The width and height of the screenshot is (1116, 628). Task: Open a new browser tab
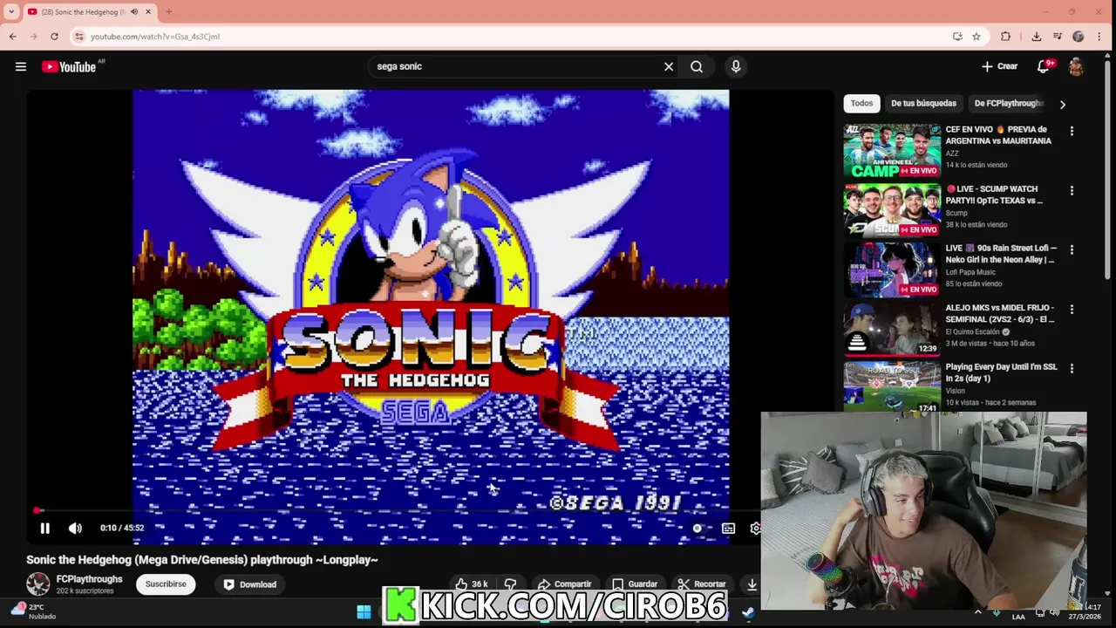(x=168, y=12)
